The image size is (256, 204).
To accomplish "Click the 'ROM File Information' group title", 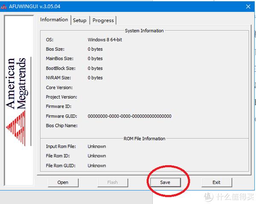I will click(x=144, y=138).
